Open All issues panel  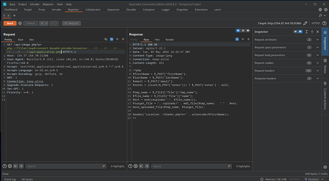27,179
